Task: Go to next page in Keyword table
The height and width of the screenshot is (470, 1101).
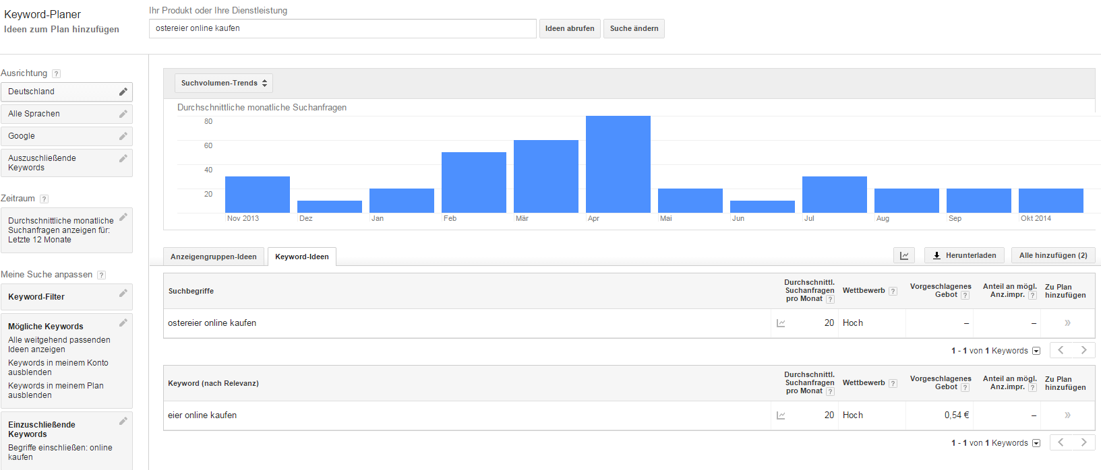Action: (x=1083, y=442)
